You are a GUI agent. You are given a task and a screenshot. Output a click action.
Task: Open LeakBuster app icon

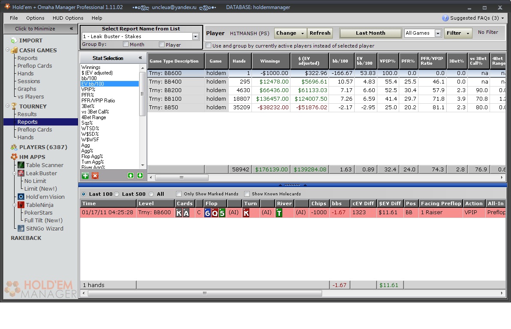coord(21,173)
